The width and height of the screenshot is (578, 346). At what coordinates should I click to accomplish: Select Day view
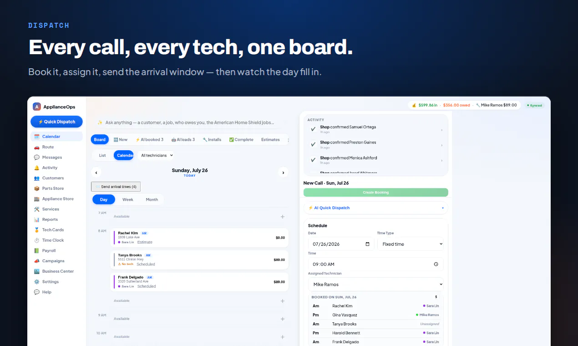[104, 199]
